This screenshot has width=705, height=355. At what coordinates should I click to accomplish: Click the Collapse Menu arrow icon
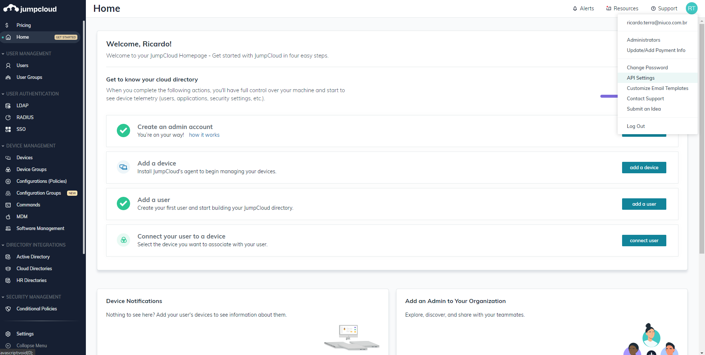click(x=8, y=346)
